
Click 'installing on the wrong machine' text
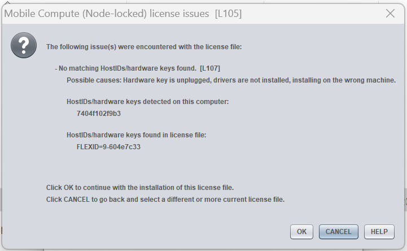350,80
